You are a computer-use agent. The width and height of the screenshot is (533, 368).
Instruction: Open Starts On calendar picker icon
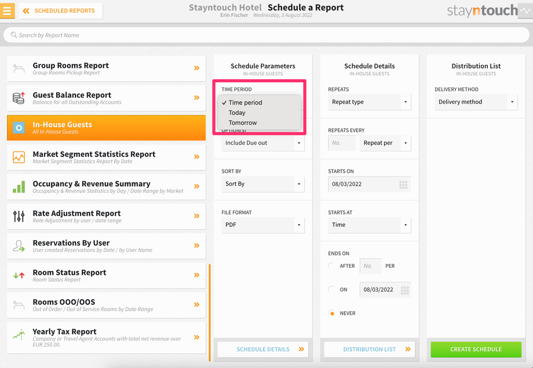coord(403,185)
